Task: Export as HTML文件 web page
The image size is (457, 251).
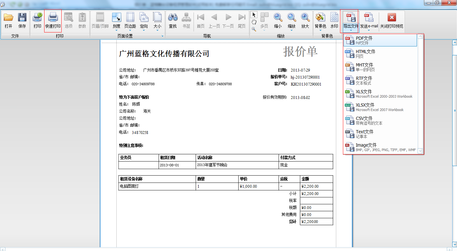Action: point(380,54)
